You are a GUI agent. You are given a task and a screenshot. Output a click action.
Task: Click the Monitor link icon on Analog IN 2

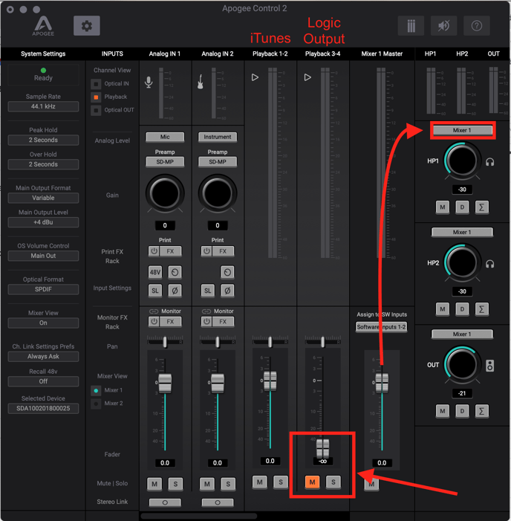[206, 311]
